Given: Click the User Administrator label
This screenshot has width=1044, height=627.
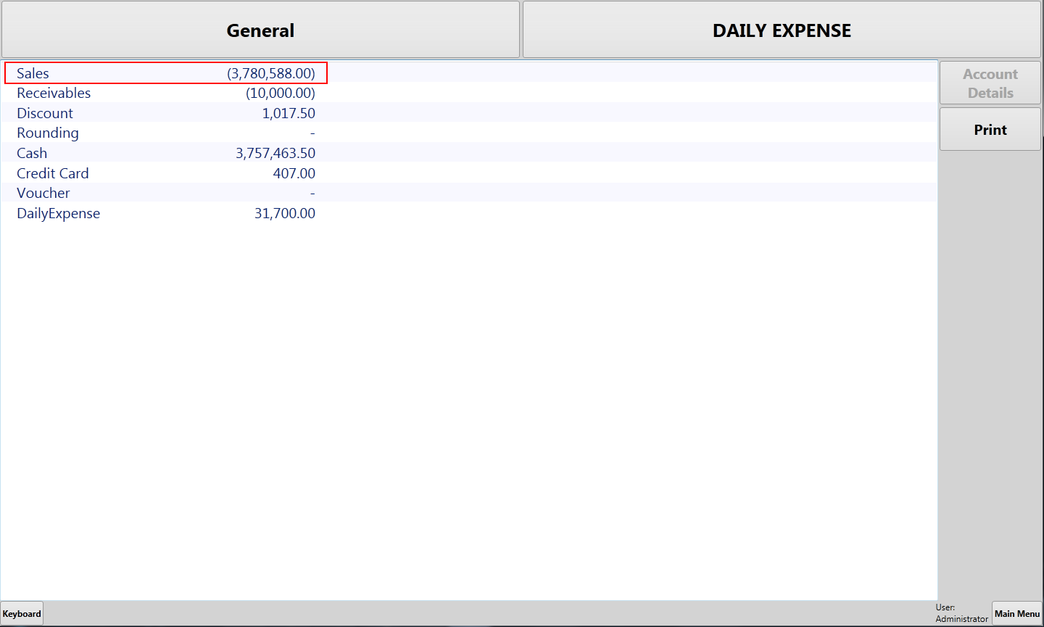Looking at the screenshot, I should [x=961, y=613].
